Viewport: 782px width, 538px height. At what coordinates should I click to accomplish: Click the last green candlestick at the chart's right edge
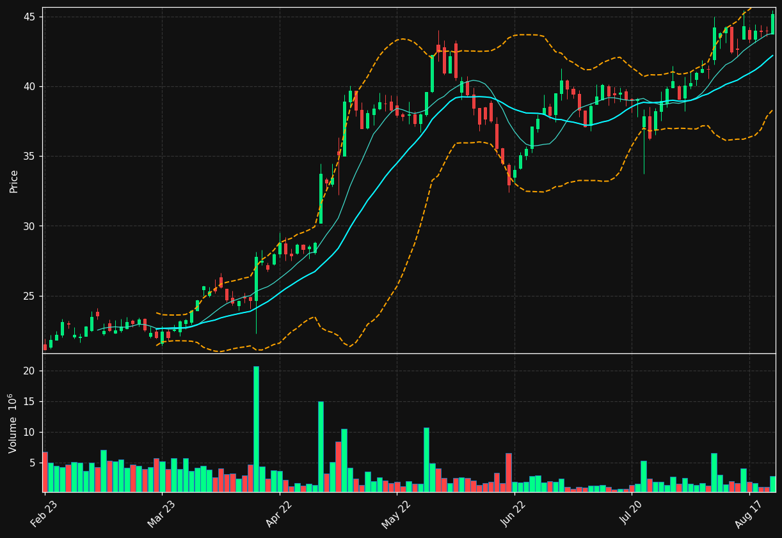coord(772,24)
